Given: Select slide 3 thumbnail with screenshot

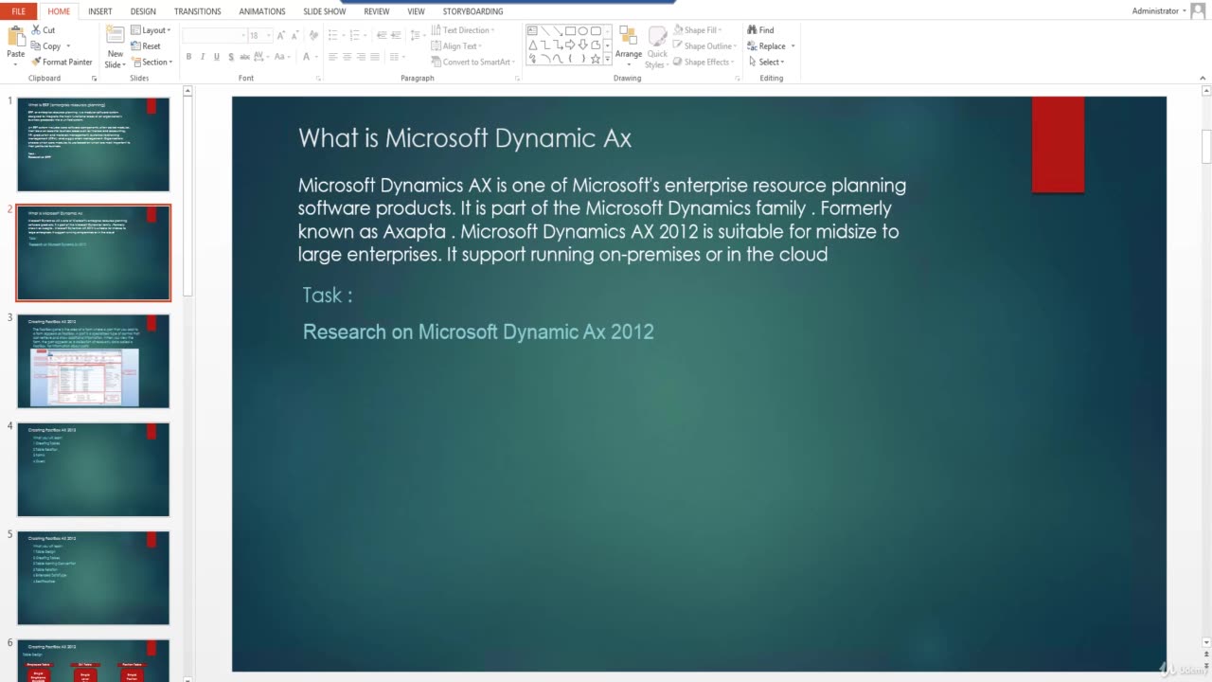Looking at the screenshot, I should 93,361.
